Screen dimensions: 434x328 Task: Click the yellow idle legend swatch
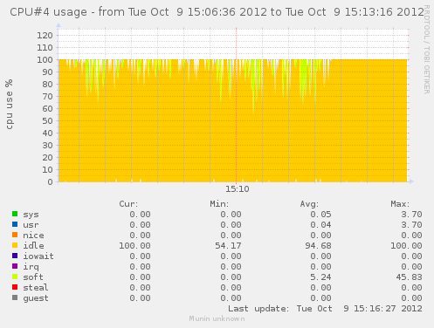(15, 245)
